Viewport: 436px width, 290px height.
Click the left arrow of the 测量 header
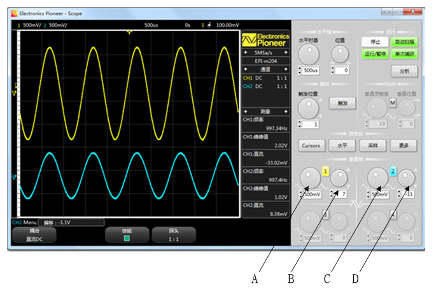[x=246, y=112]
